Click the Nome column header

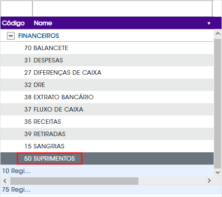tap(43, 23)
